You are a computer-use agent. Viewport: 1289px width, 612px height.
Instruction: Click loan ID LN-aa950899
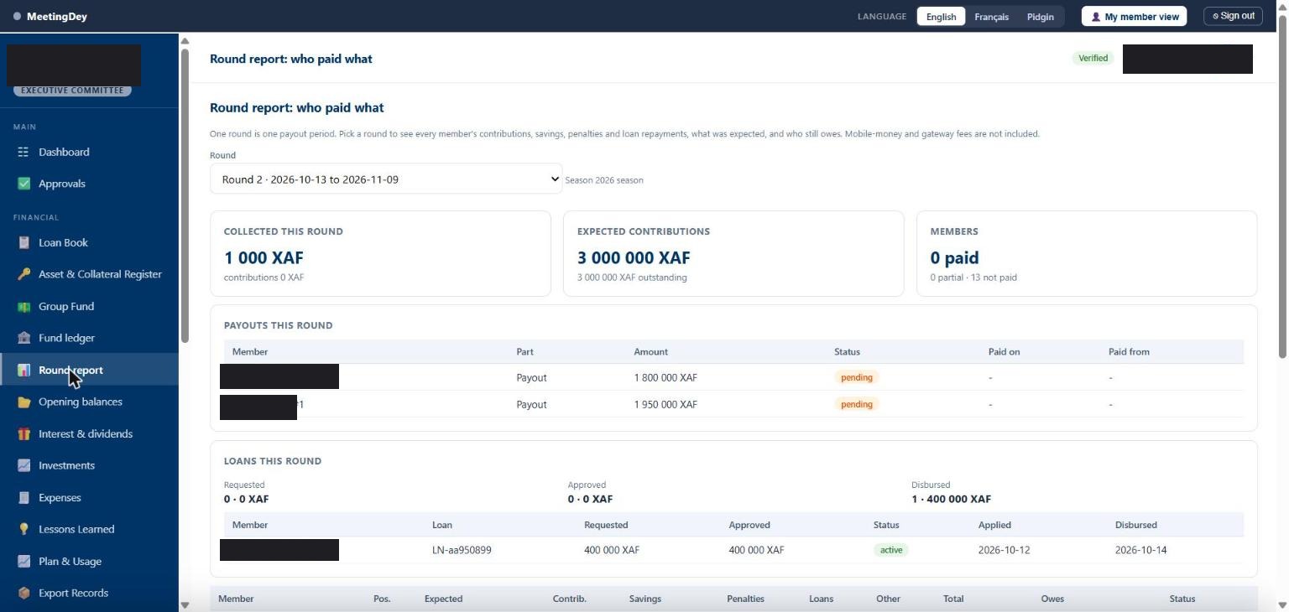[x=462, y=550]
